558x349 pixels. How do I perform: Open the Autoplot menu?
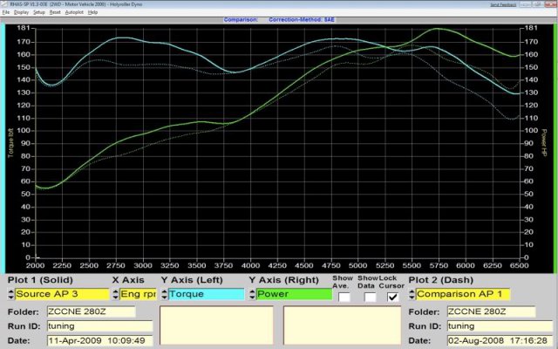pyautogui.click(x=74, y=12)
